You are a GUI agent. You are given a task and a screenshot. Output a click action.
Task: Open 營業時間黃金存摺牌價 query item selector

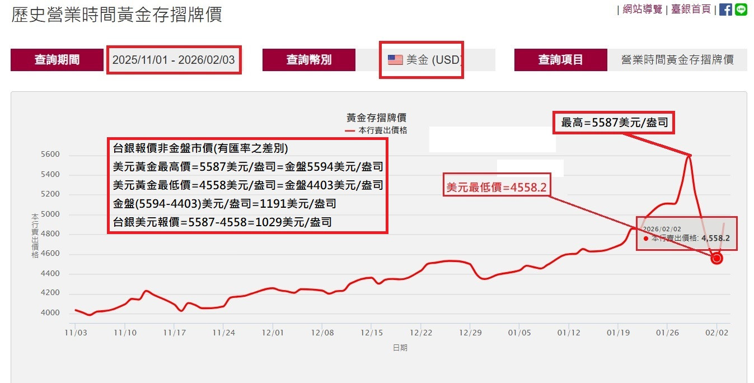click(677, 60)
